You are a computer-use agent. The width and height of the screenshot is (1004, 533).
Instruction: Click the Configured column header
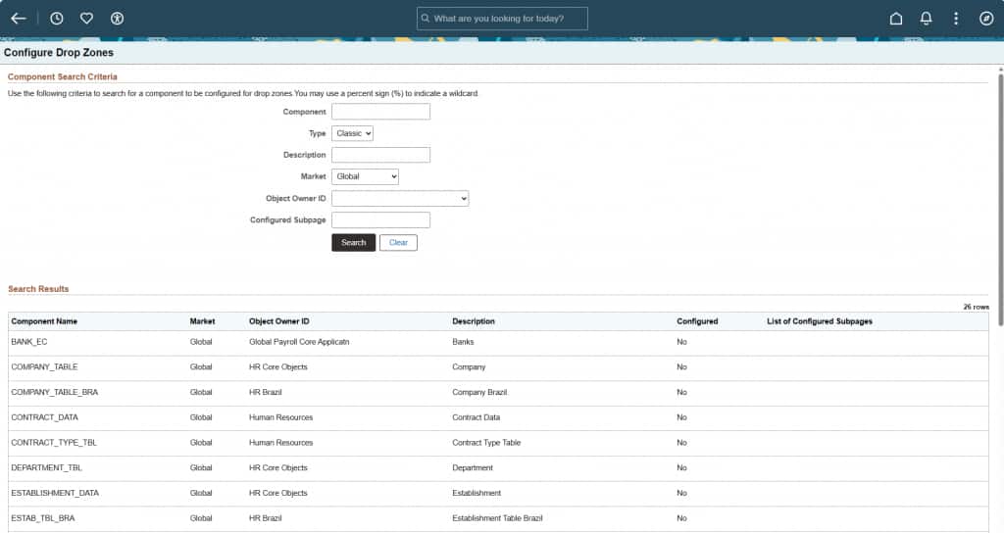(697, 321)
